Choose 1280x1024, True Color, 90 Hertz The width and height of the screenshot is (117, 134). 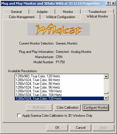click(x=59, y=84)
